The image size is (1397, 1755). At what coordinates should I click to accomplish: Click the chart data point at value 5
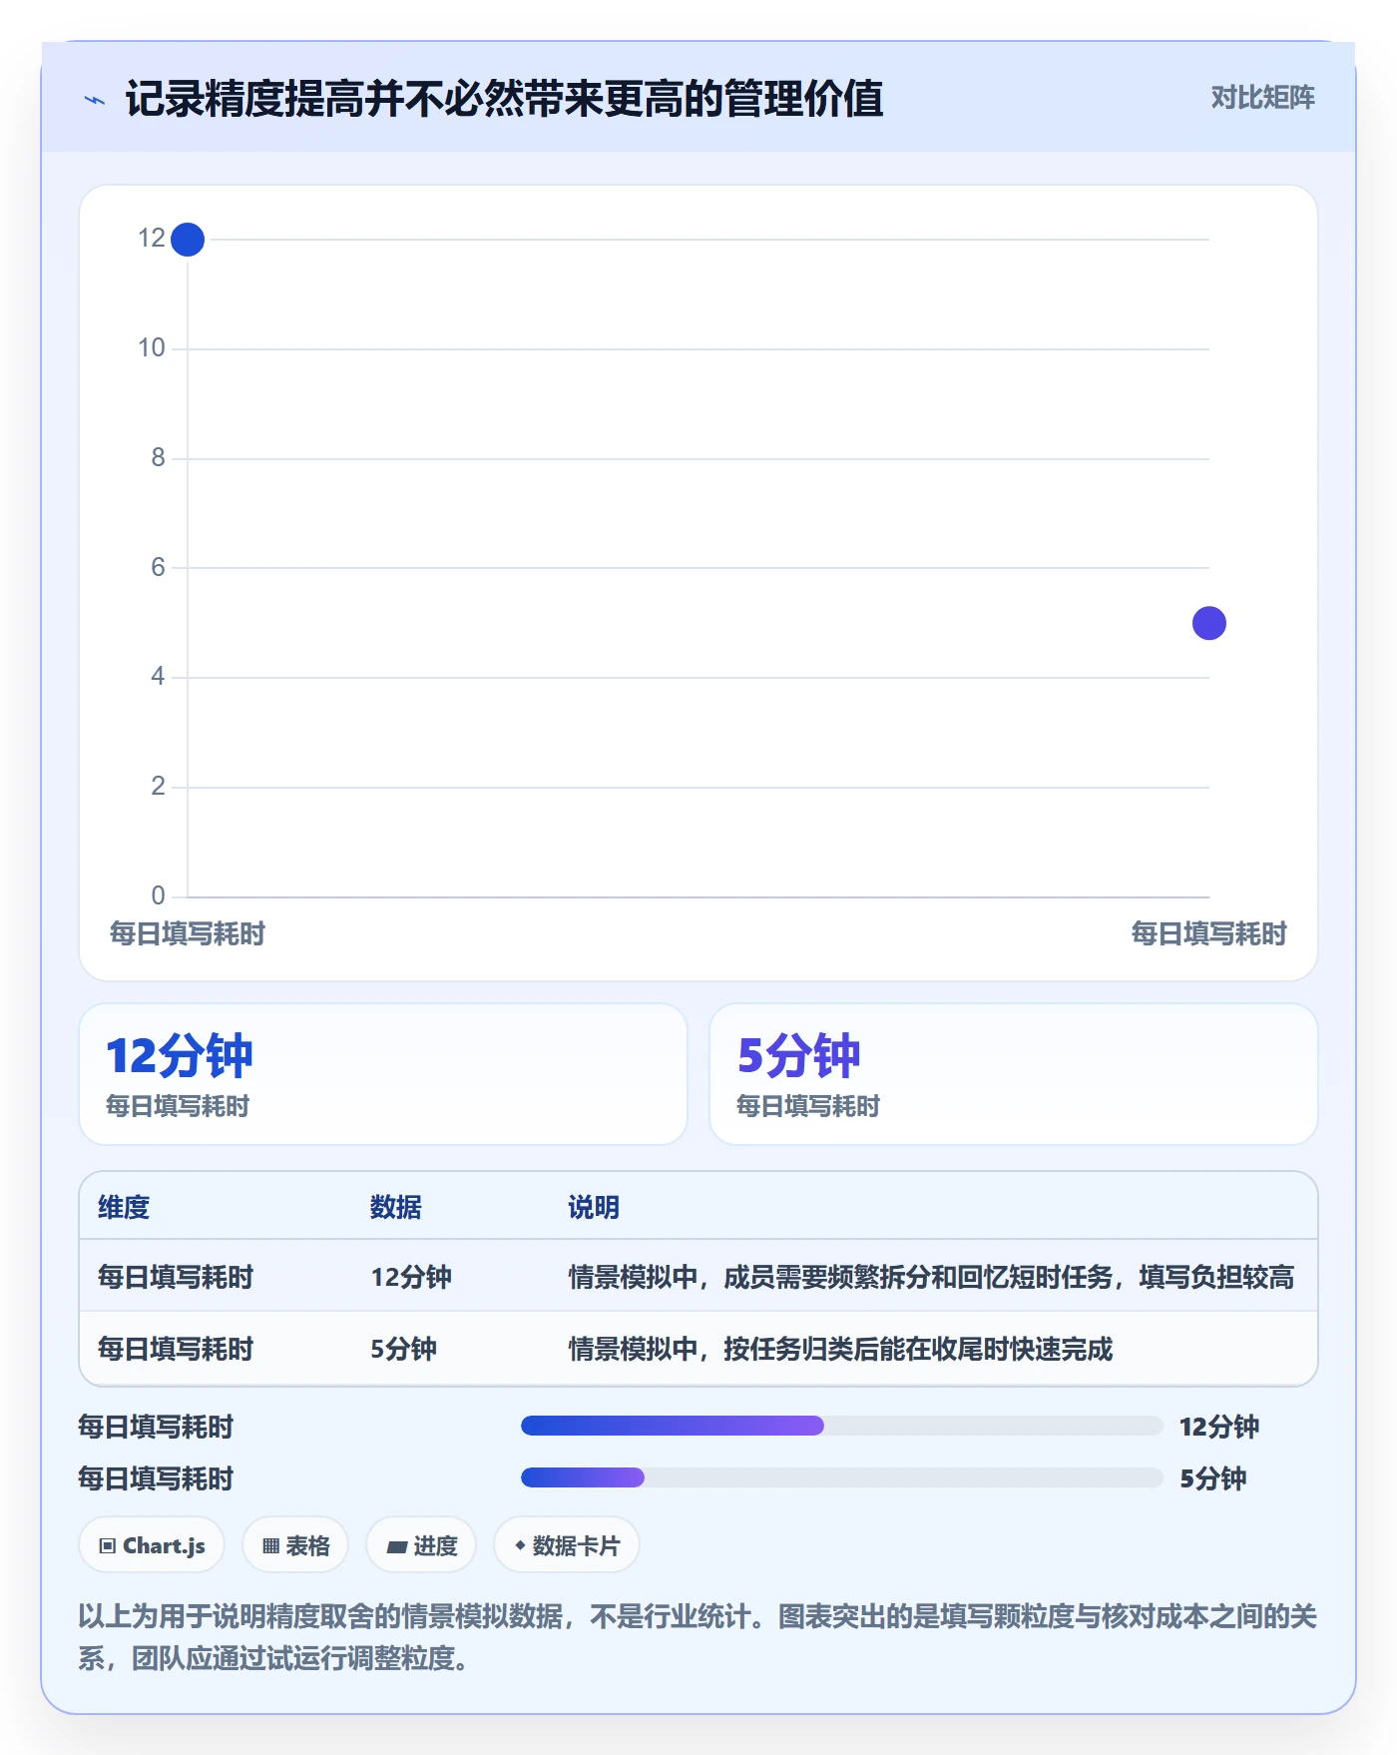point(1209,623)
